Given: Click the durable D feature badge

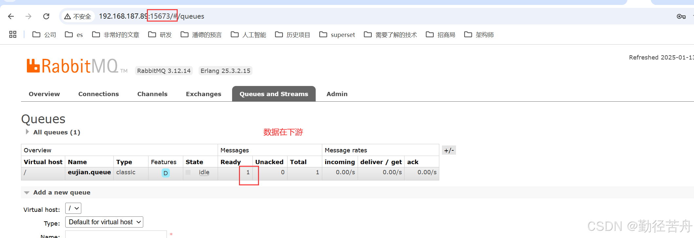Looking at the screenshot, I should [166, 173].
